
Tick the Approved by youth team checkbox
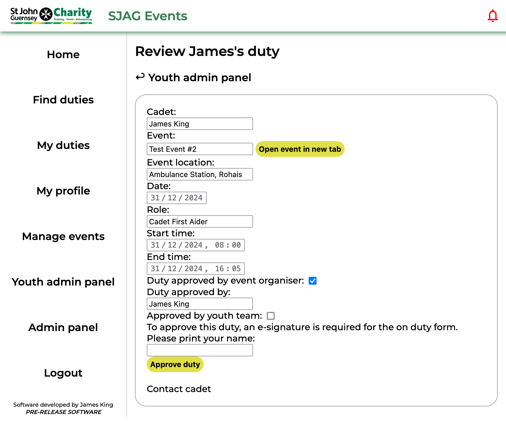point(270,316)
